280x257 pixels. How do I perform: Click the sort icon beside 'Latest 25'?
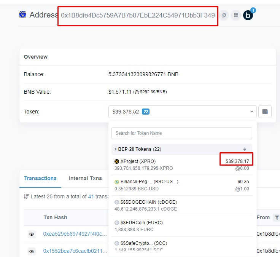click(x=26, y=196)
